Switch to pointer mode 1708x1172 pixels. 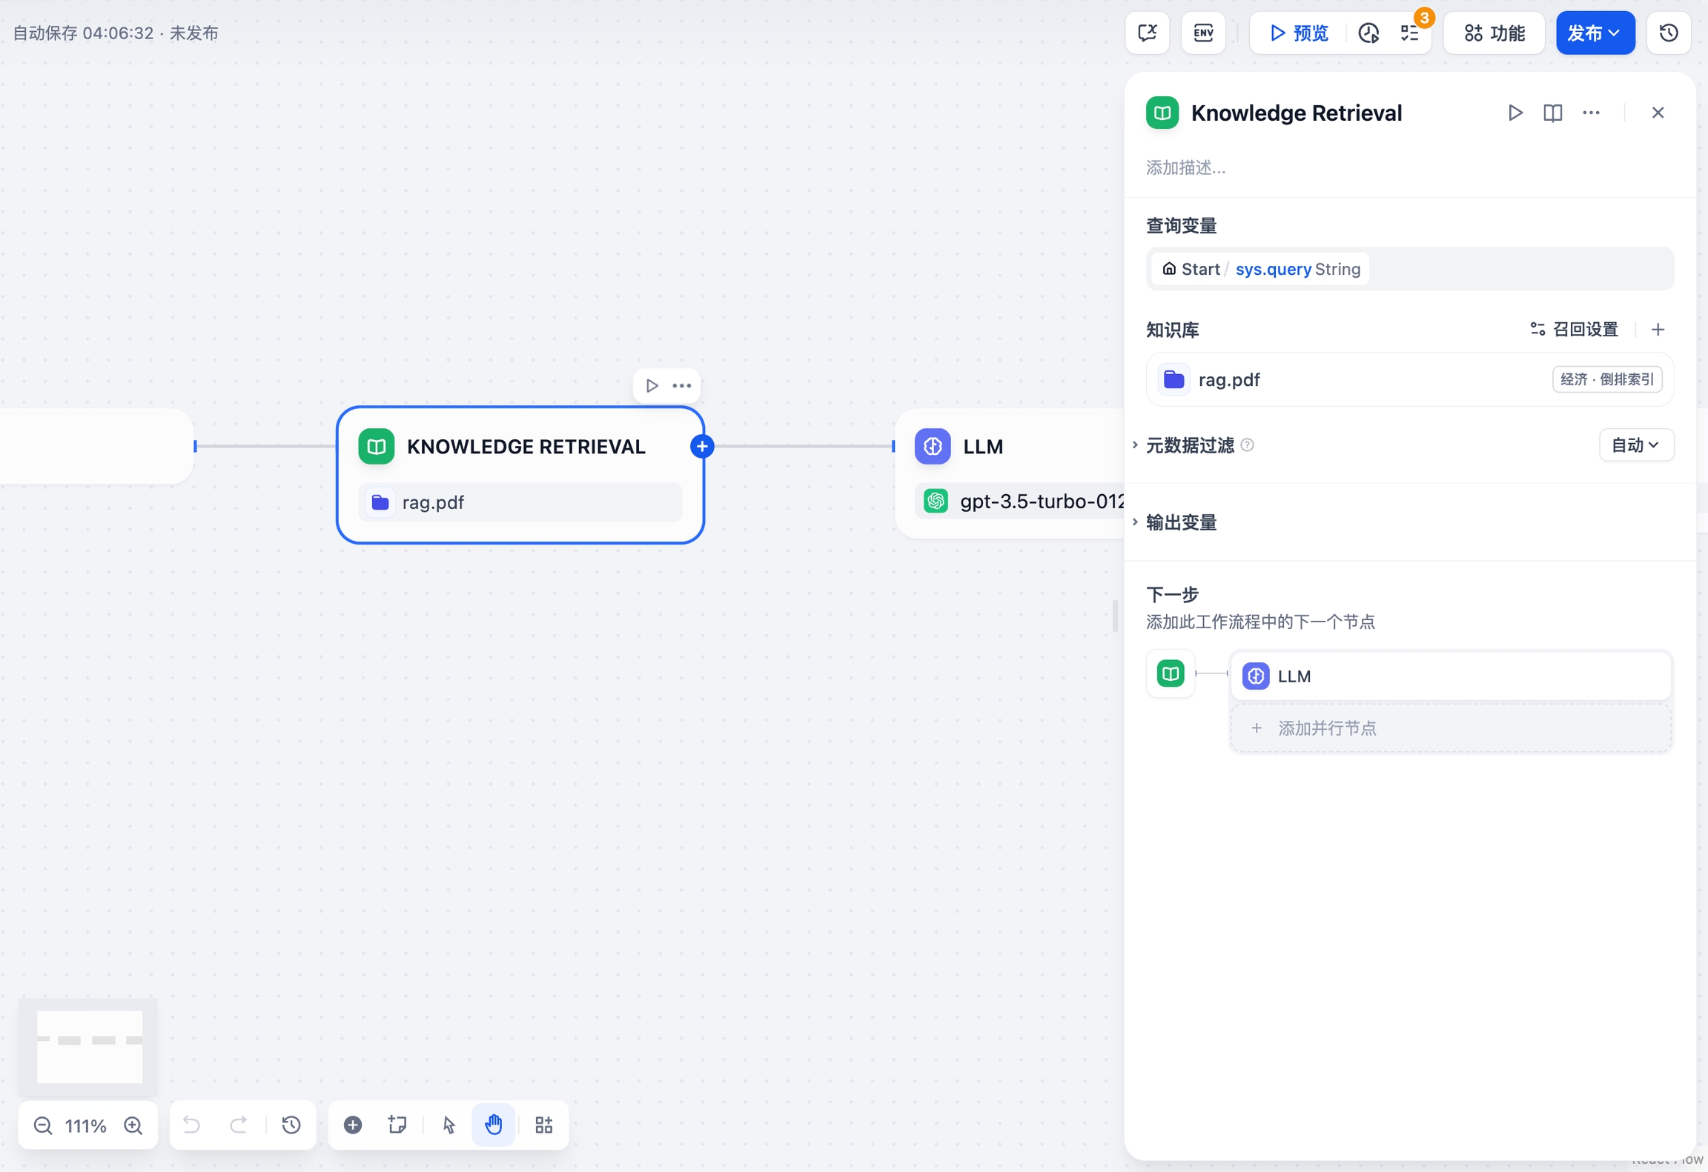click(x=448, y=1125)
